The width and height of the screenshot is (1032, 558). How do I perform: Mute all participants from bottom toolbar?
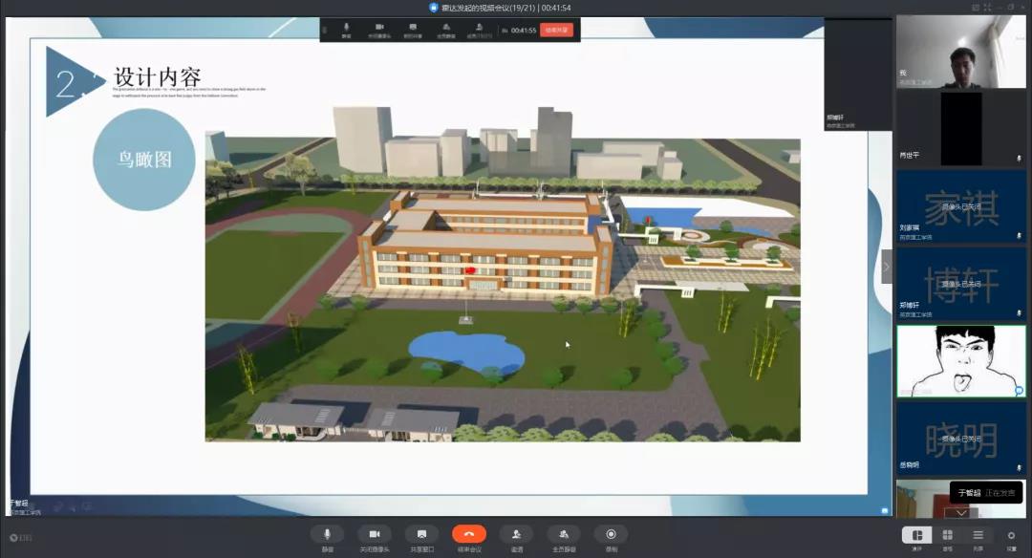564,534
